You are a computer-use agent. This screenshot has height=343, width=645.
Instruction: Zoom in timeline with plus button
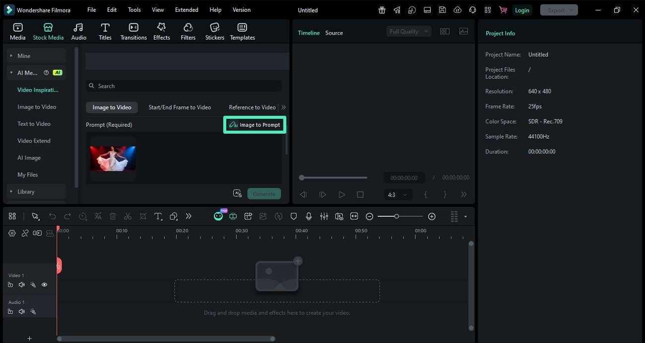tap(432, 216)
